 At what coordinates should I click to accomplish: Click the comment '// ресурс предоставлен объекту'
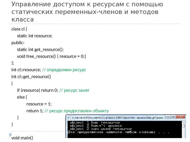tap(77, 111)
